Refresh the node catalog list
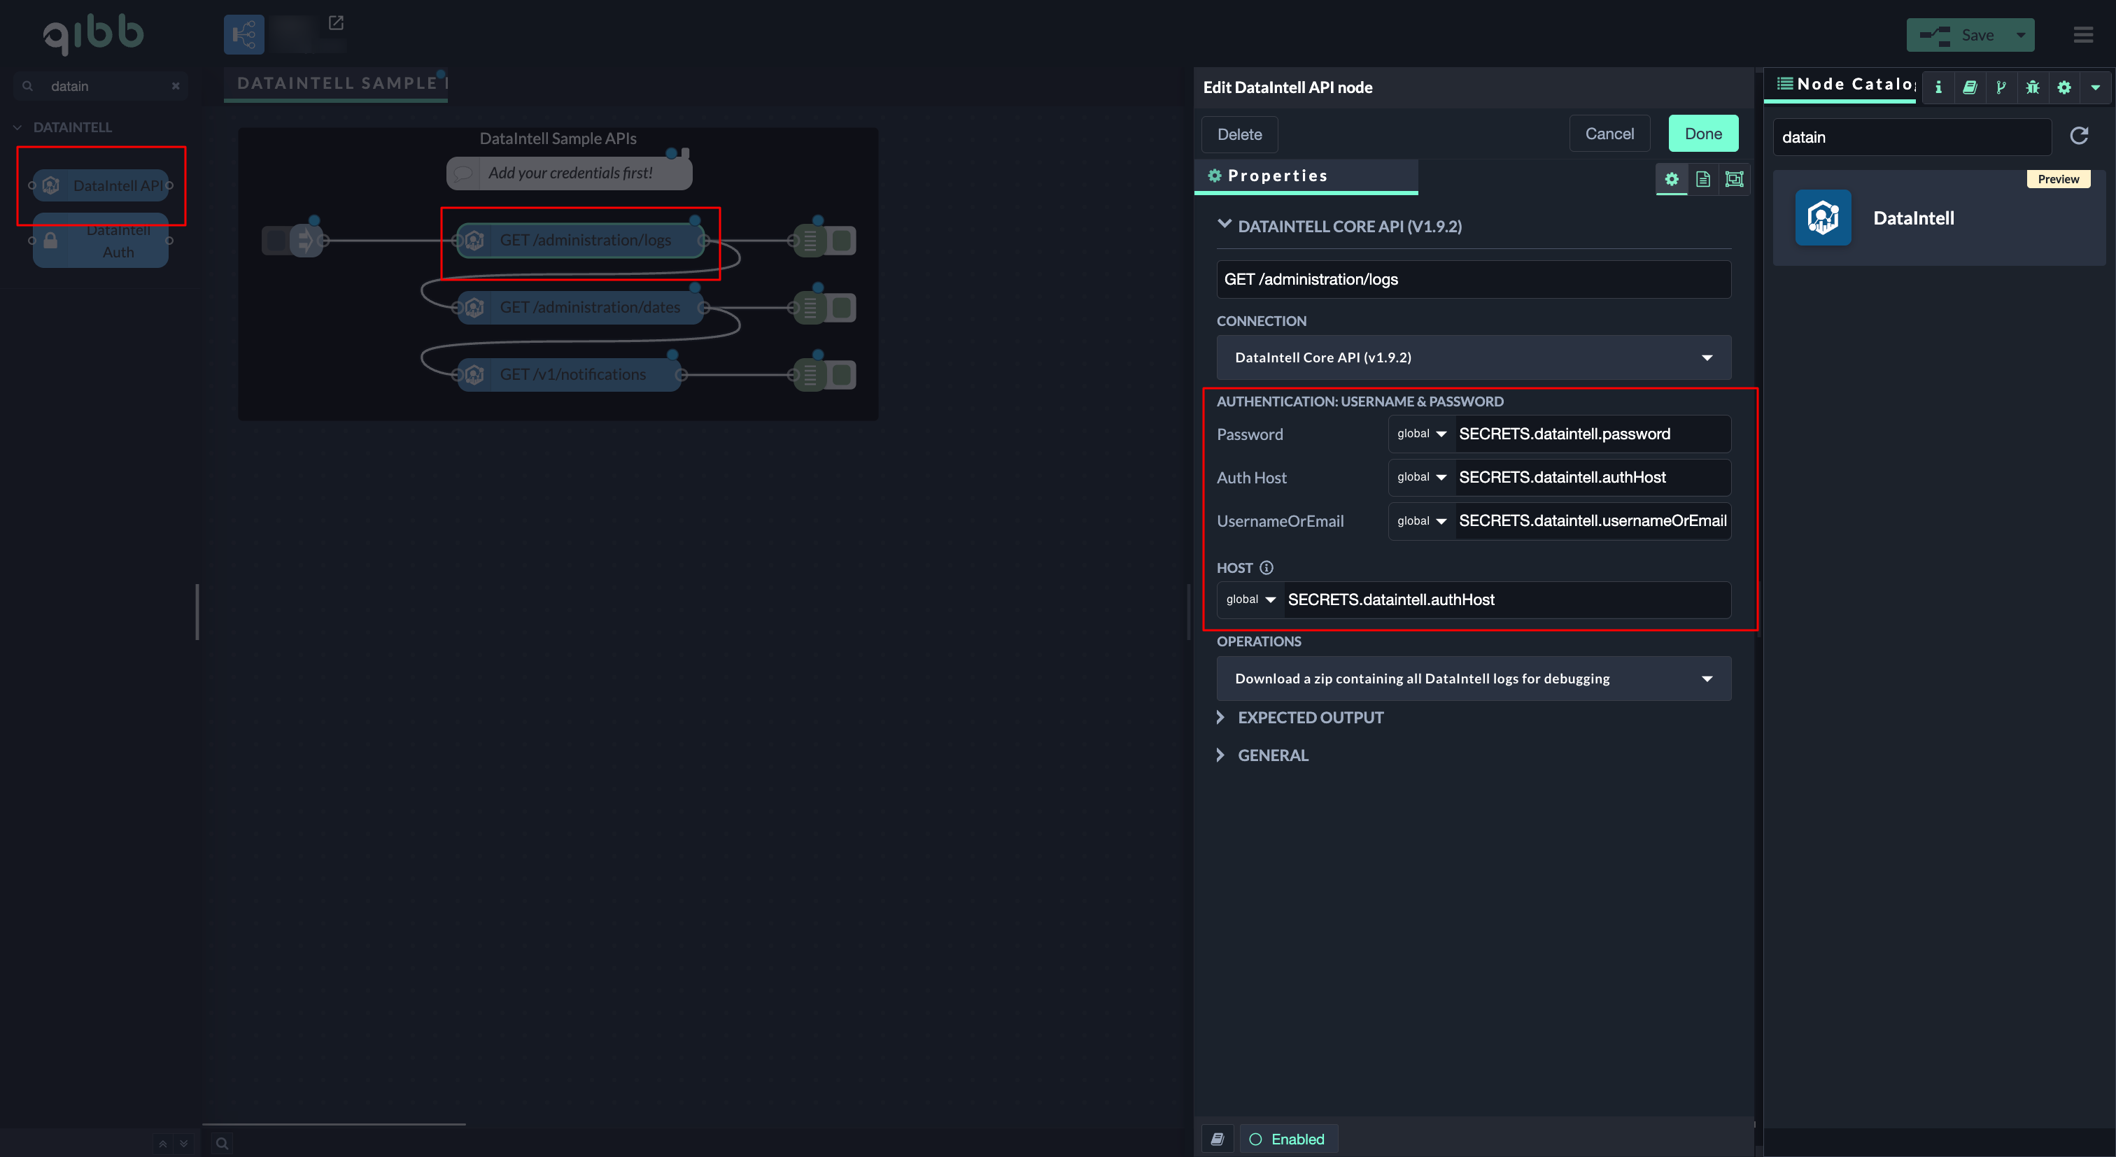The width and height of the screenshot is (2116, 1157). pos(2079,136)
